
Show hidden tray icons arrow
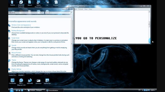coord(143,90)
